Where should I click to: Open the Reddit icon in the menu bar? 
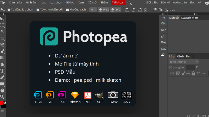[207, 3]
